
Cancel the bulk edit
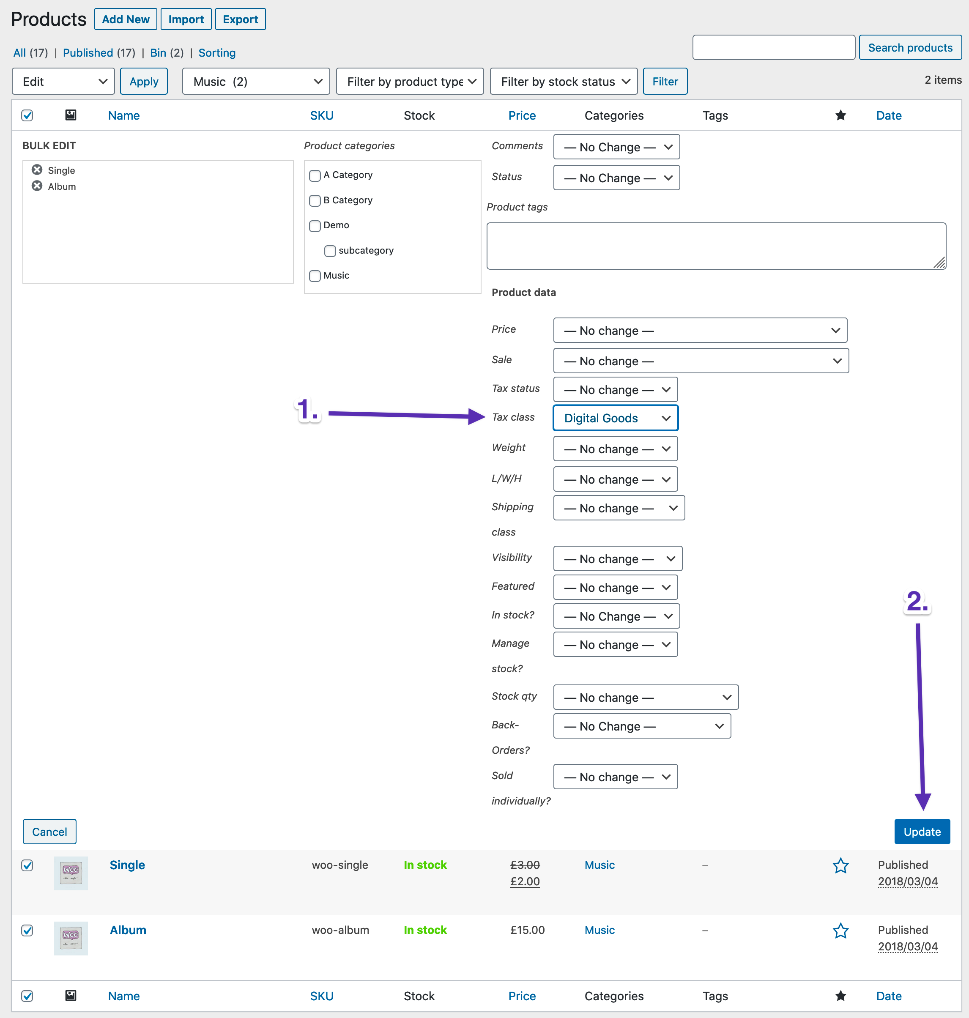click(49, 832)
